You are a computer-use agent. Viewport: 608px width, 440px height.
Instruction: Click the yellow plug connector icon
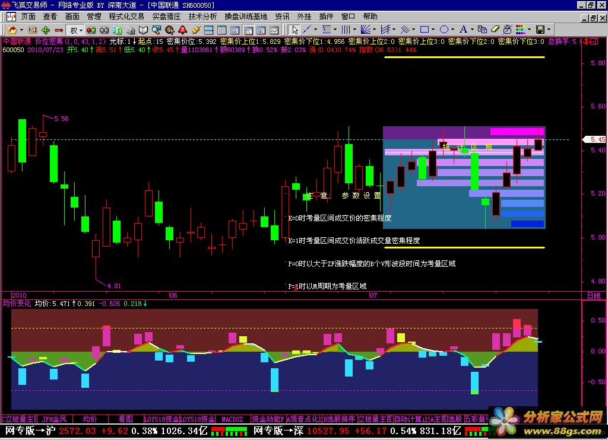click(x=195, y=30)
